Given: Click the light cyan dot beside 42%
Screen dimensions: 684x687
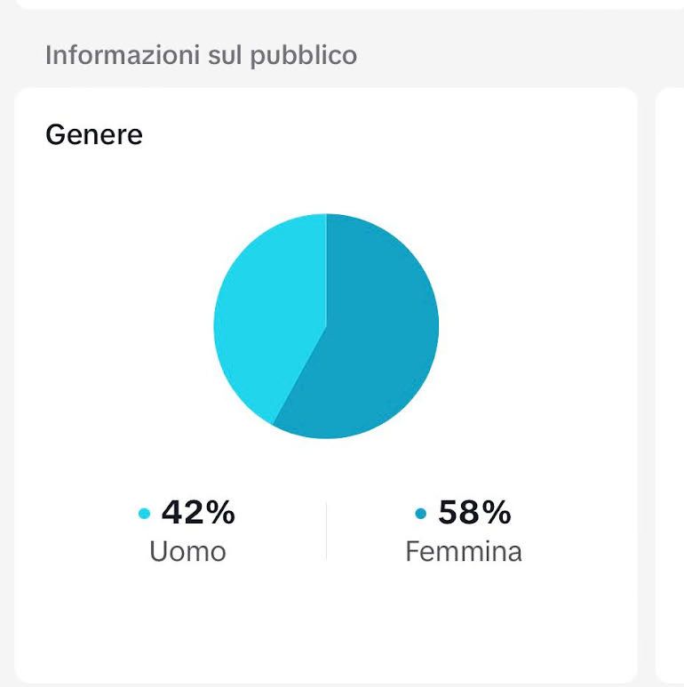Looking at the screenshot, I should pos(144,513).
